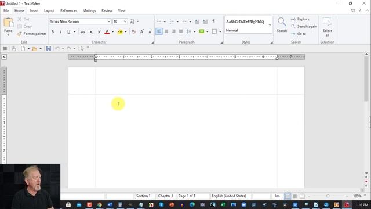This screenshot has height=209, width=371.
Task: Toggle strikethrough formatting
Action: click(82, 31)
